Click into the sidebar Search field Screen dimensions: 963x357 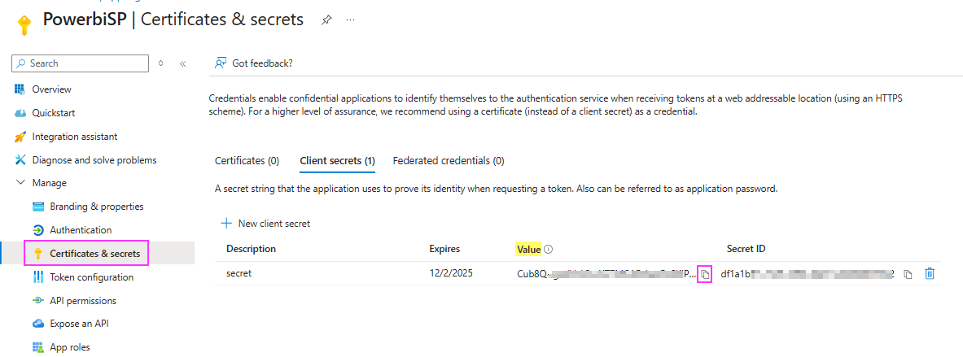click(x=80, y=63)
